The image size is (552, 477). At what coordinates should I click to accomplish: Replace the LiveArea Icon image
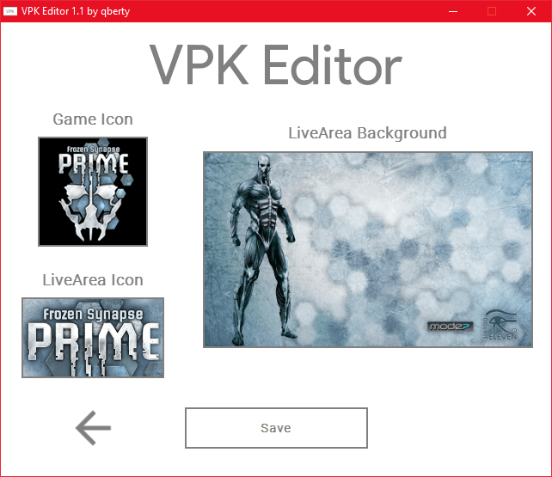click(93, 338)
